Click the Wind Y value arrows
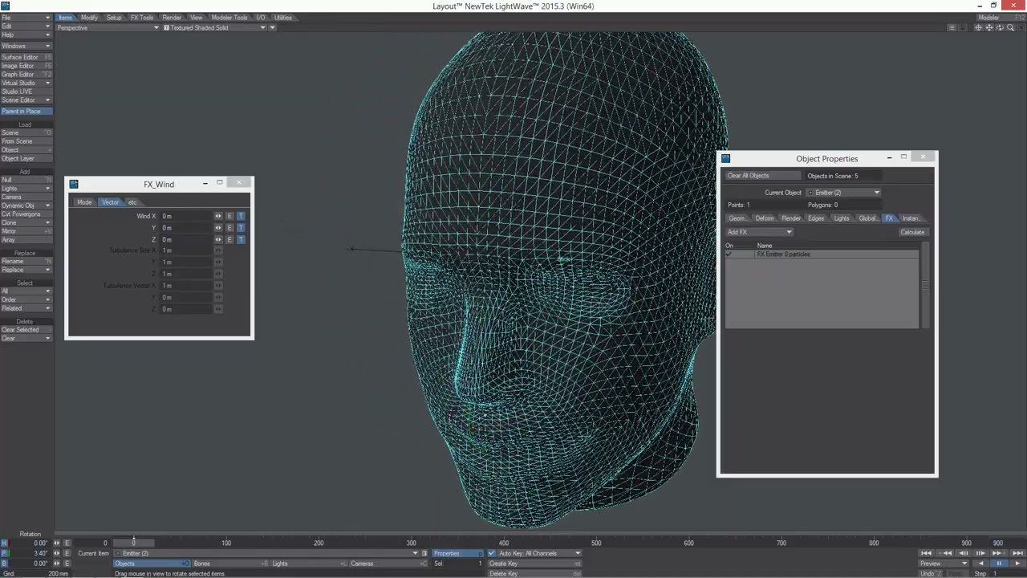 pos(218,228)
